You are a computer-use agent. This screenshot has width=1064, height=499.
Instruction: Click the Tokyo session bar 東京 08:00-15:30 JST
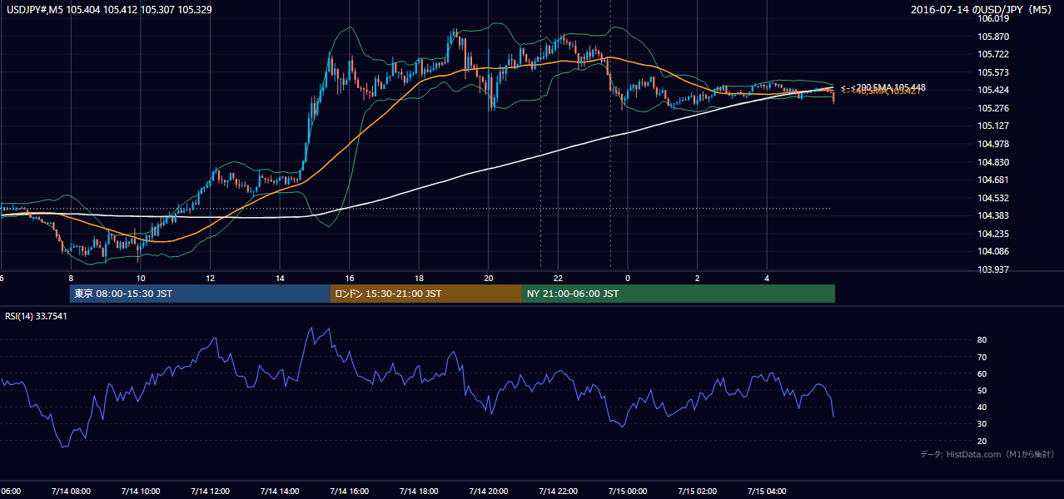tap(201, 294)
